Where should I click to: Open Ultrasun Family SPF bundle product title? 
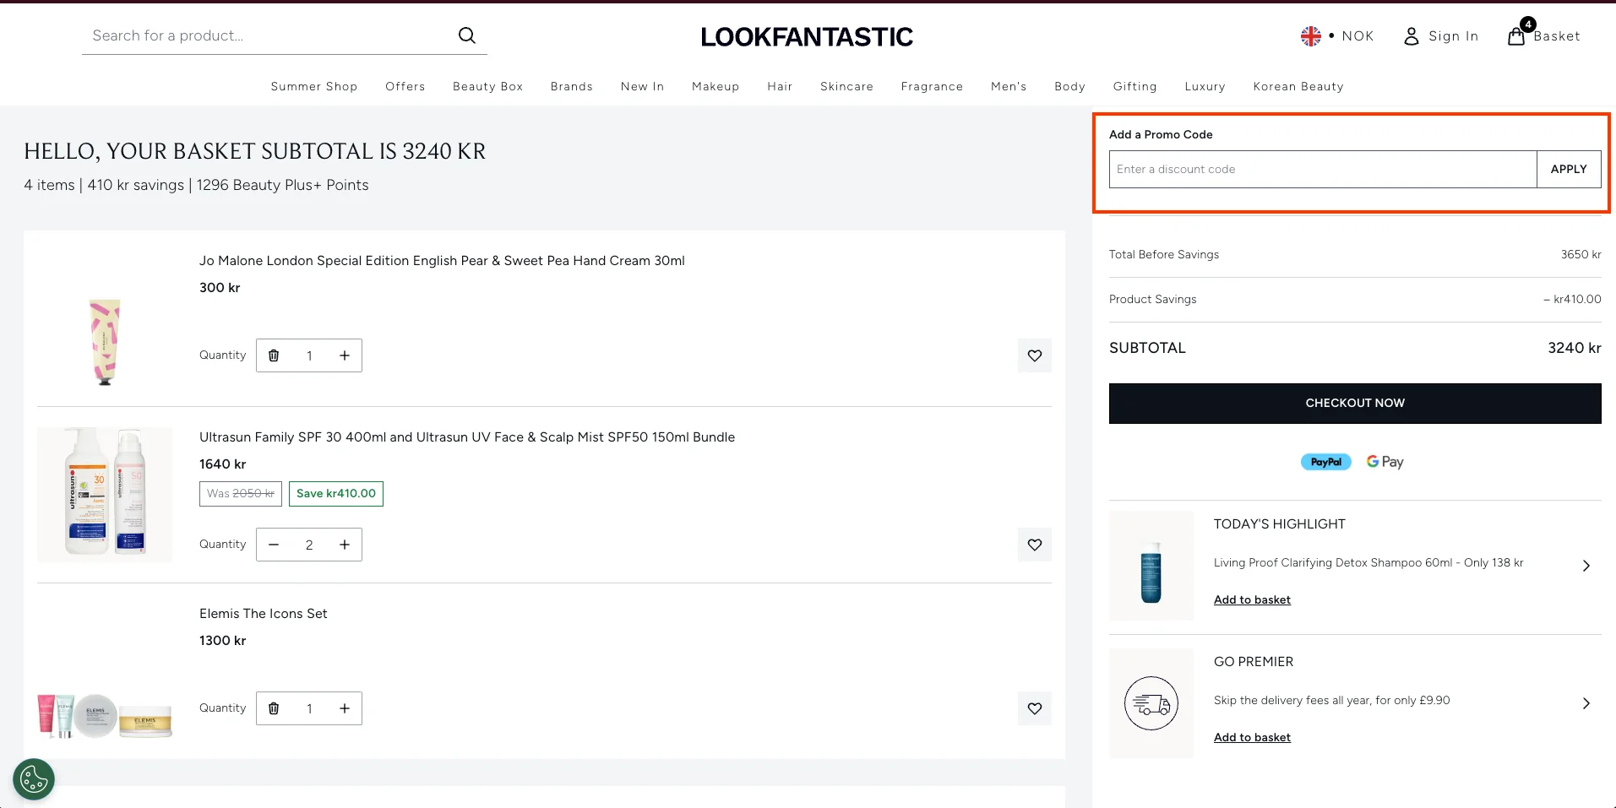[x=467, y=437]
